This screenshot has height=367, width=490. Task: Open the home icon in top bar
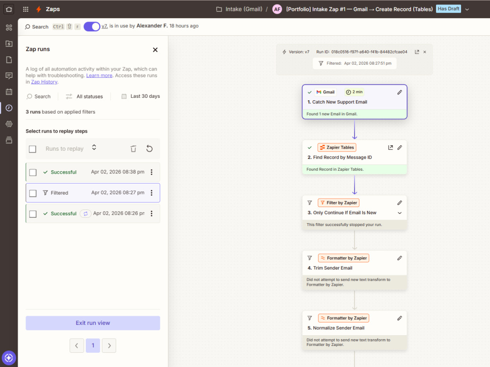coord(9,9)
